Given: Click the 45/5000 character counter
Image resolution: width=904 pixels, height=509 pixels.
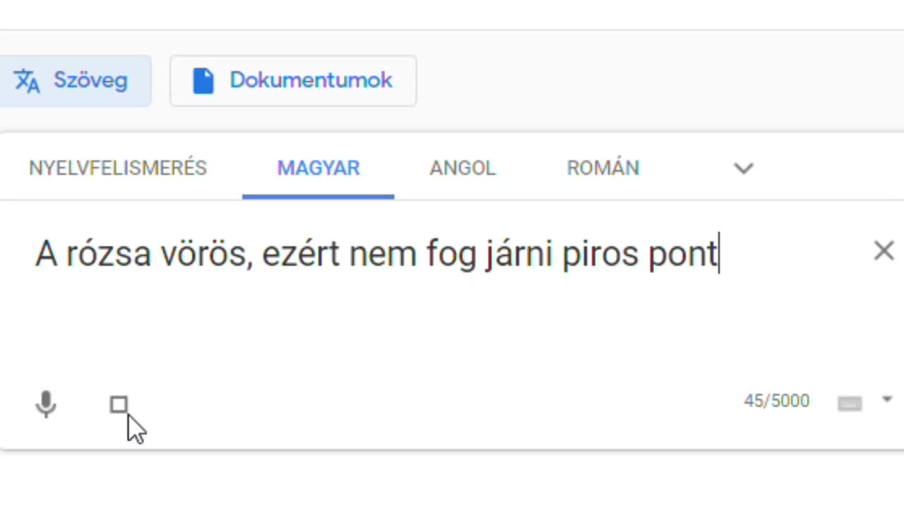Looking at the screenshot, I should pos(776,402).
